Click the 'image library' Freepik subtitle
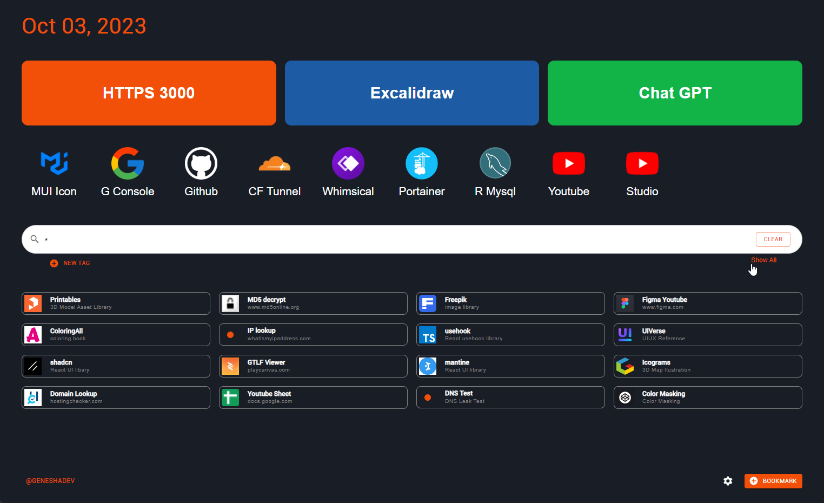Viewport: 824px width, 503px height. click(462, 307)
